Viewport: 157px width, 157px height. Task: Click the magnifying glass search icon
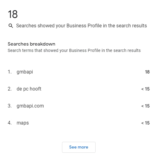11,26
